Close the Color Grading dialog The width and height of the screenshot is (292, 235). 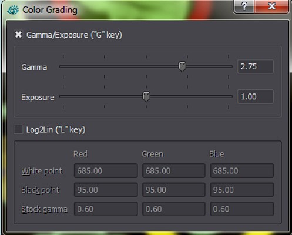tap(271, 6)
